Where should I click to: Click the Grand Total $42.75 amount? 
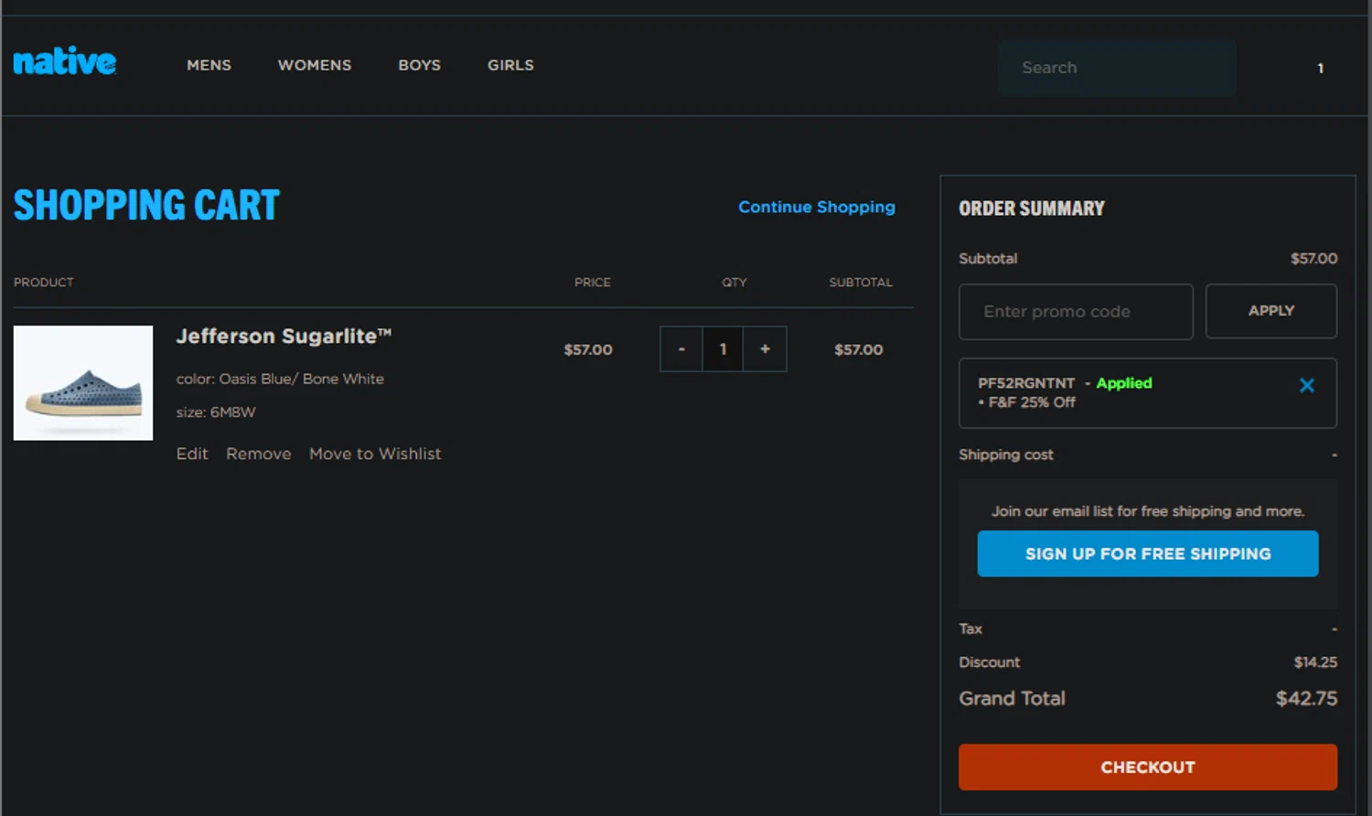pyautogui.click(x=1306, y=699)
